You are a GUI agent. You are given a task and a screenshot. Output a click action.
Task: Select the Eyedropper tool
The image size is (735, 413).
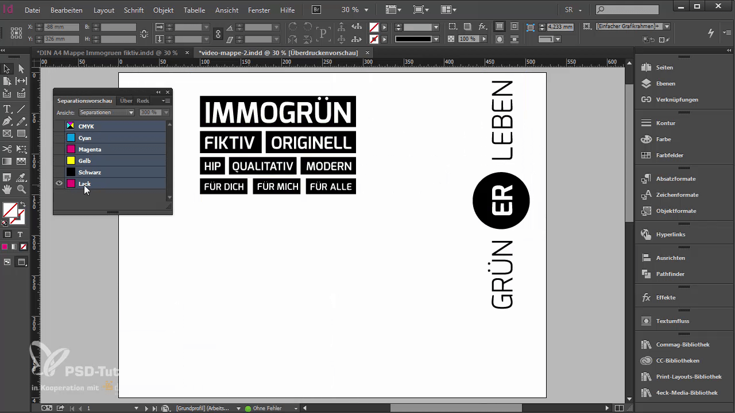click(21, 177)
